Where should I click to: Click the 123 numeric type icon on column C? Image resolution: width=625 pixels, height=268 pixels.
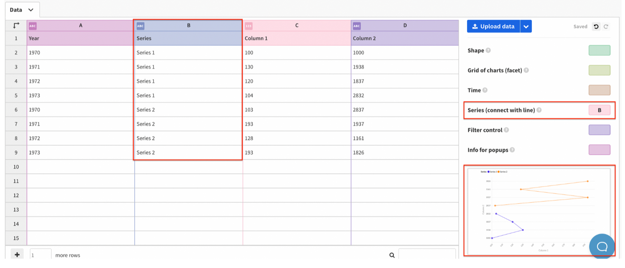[248, 26]
